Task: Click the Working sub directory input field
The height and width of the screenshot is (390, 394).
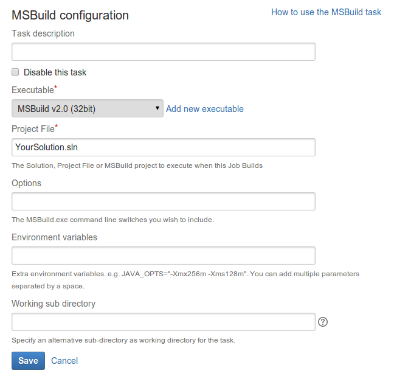Action: click(x=164, y=322)
